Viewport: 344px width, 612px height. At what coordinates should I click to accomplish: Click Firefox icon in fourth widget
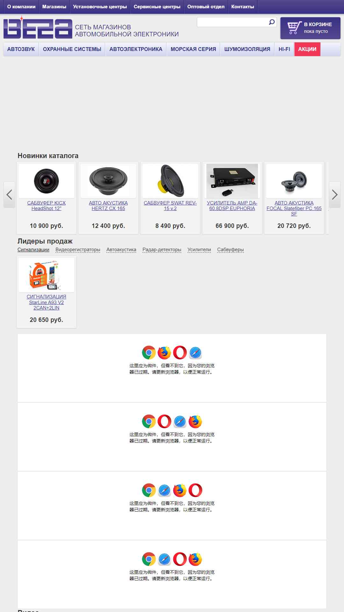tap(195, 559)
